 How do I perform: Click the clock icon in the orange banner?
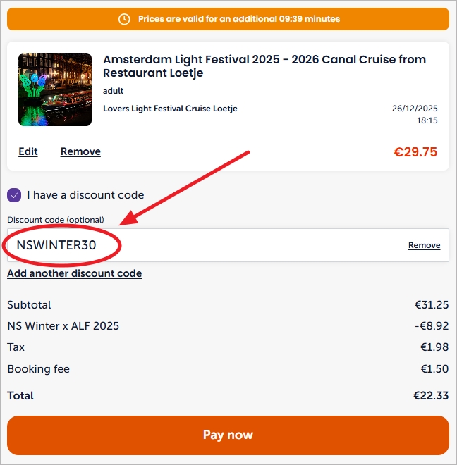[124, 19]
